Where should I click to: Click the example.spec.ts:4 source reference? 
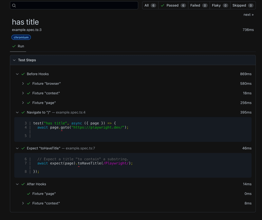pos(70,112)
